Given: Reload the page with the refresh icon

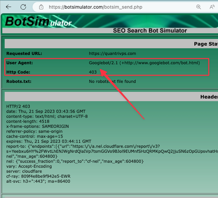Looking at the screenshot, I should click(23, 7).
